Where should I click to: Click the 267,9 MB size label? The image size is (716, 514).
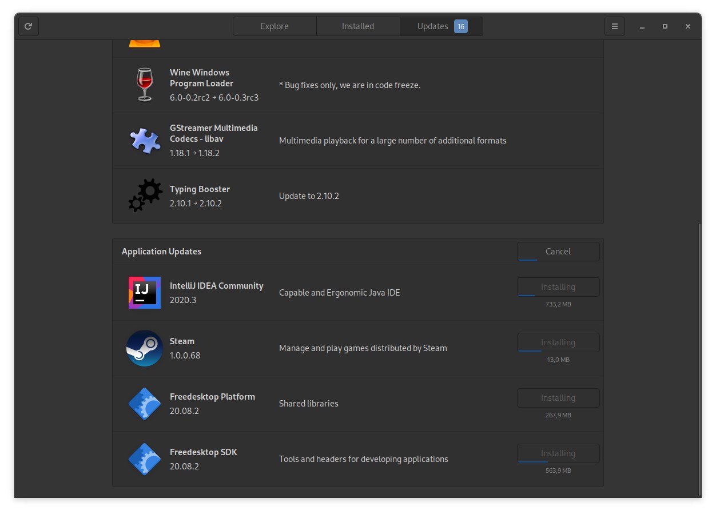tap(558, 415)
